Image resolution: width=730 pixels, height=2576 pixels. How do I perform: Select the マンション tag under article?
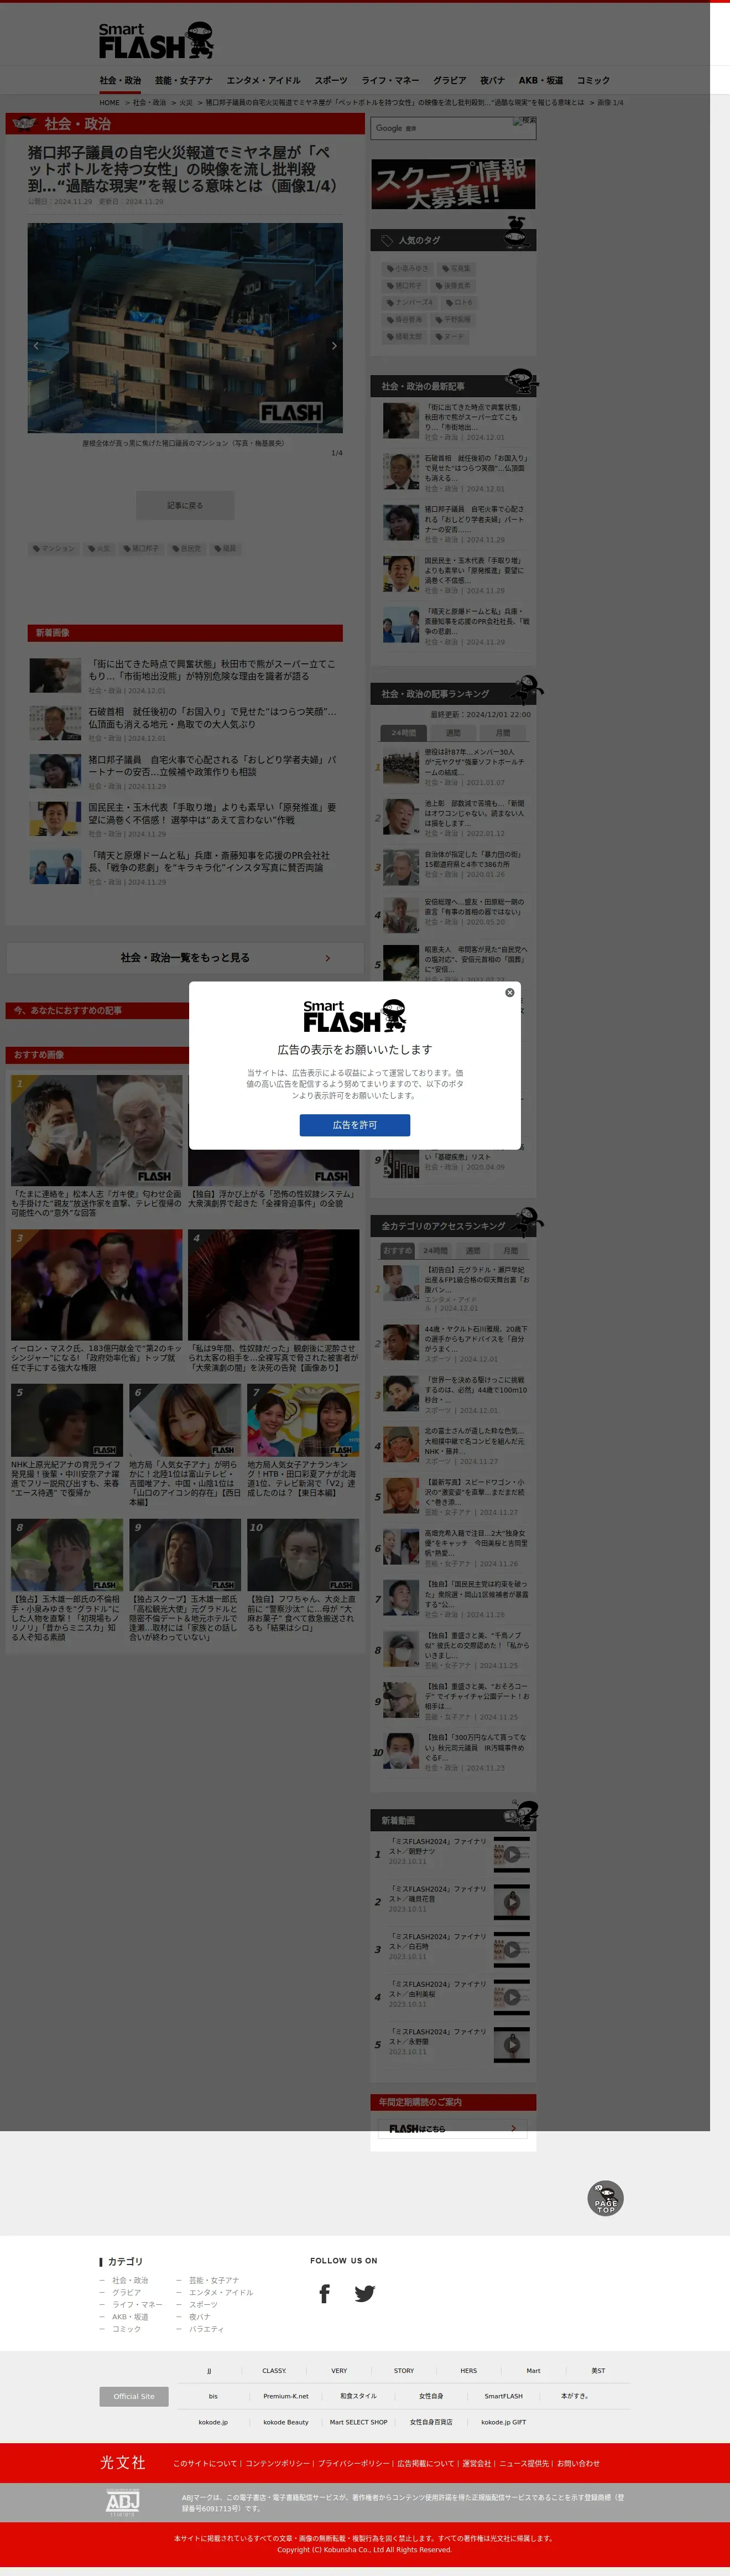54,548
